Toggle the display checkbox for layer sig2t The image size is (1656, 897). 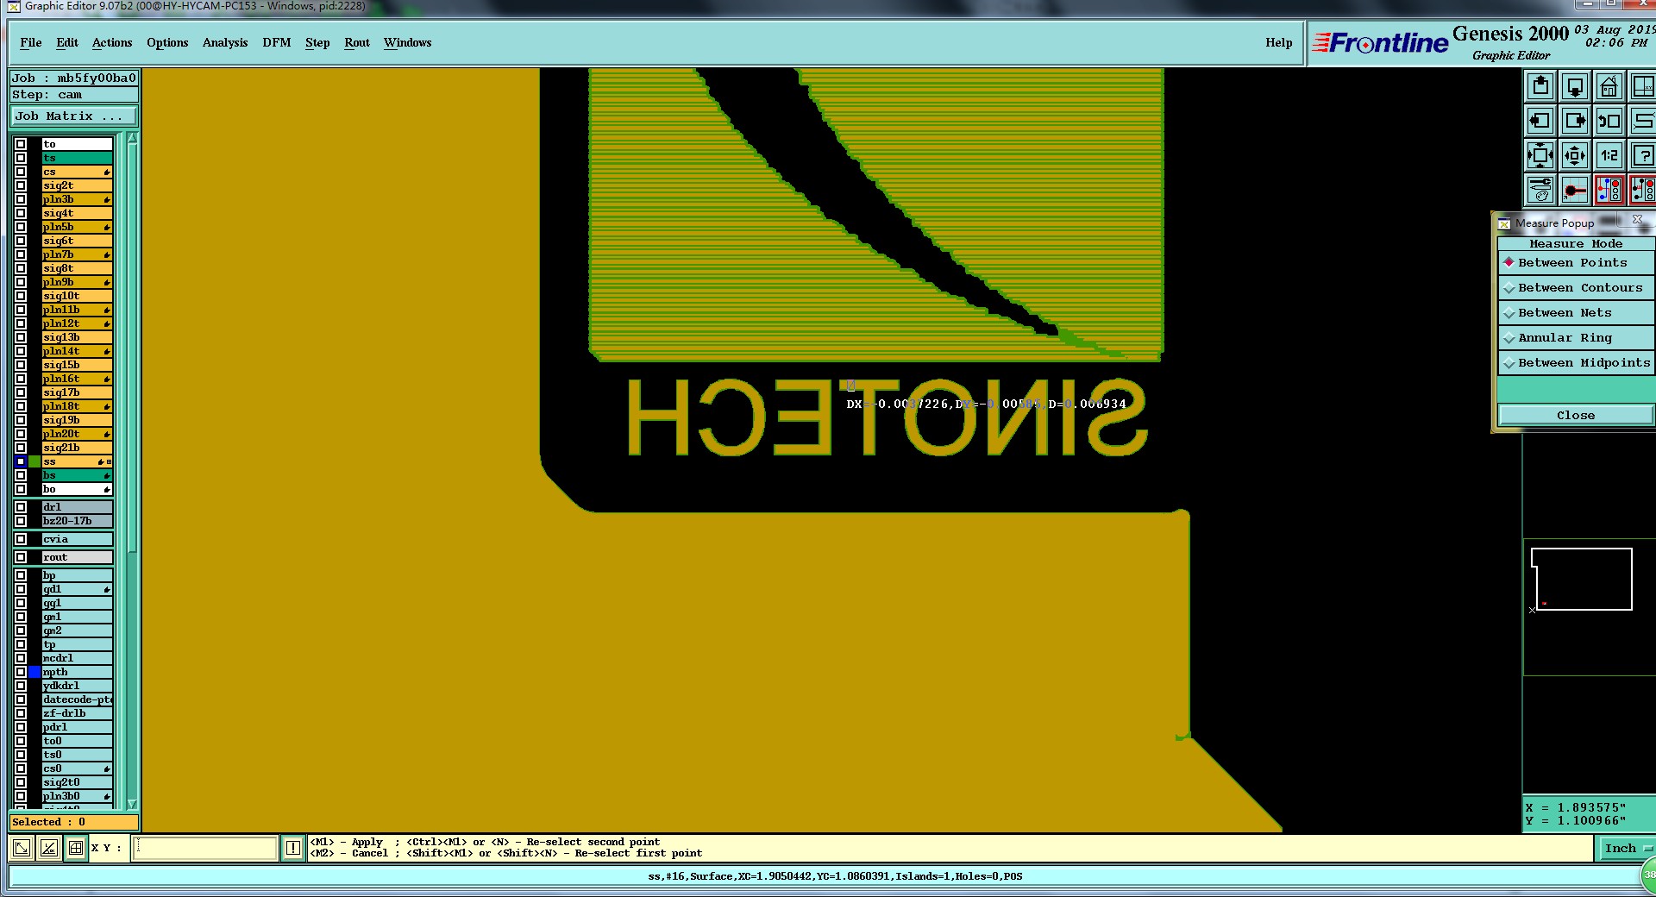coord(21,185)
